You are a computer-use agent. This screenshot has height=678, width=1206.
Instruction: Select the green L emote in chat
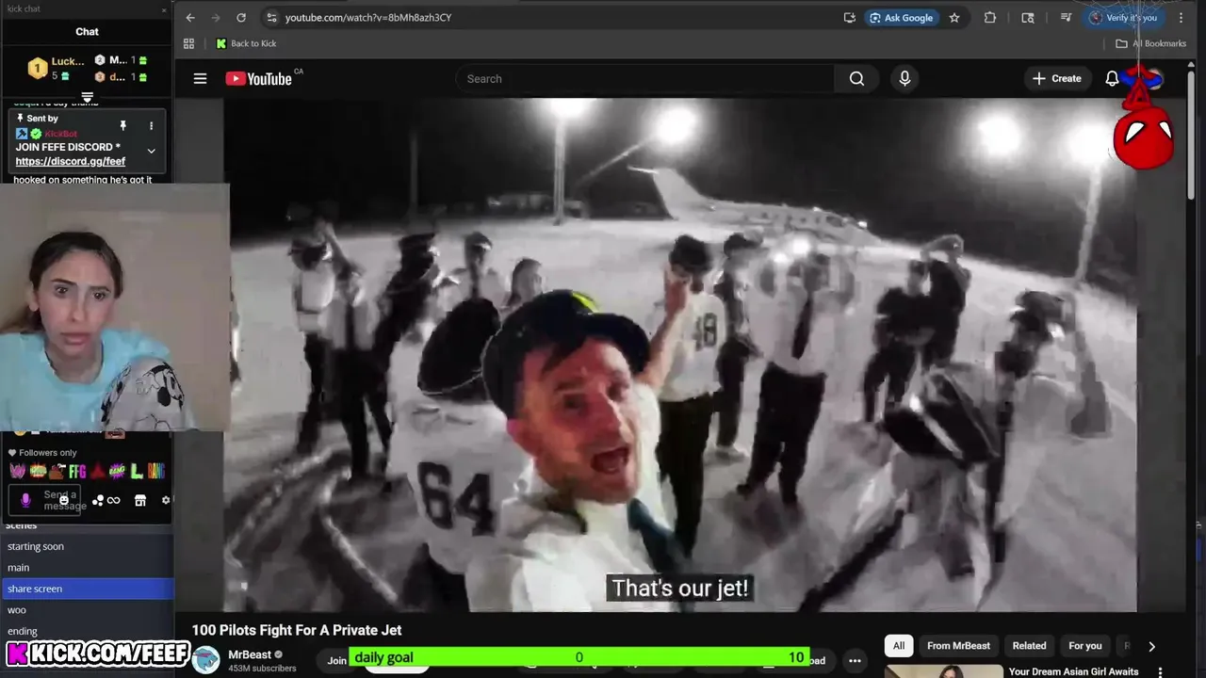(x=137, y=471)
